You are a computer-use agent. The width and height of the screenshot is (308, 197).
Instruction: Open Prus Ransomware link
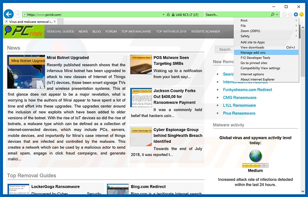(x=239, y=113)
